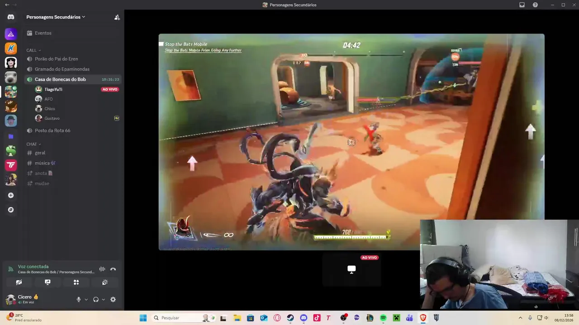Open the mudae text channel
The image size is (579, 325).
pyautogui.click(x=73, y=183)
